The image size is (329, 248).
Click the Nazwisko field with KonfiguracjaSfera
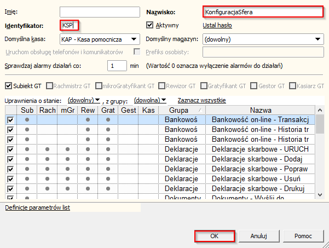[x=263, y=12]
